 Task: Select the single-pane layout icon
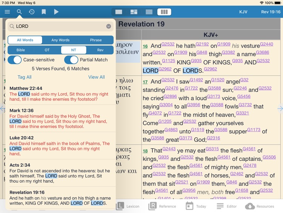point(118,12)
